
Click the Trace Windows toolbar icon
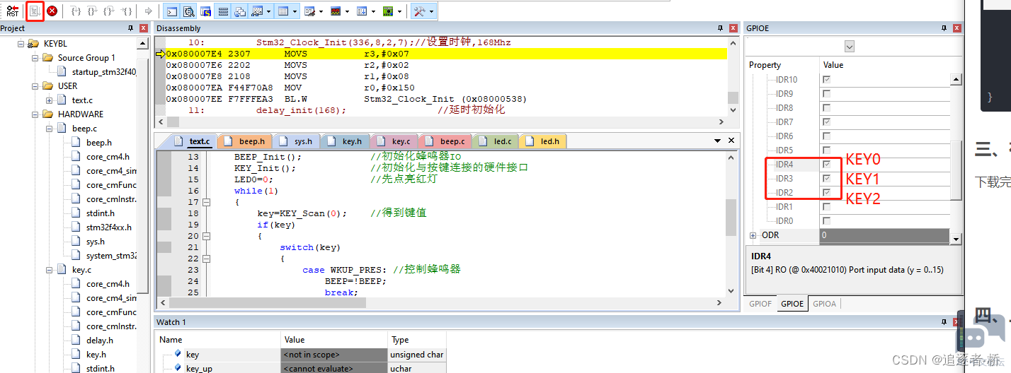[x=362, y=11]
